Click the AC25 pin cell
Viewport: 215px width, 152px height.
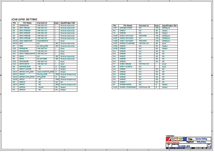pyautogui.click(x=115, y=87)
